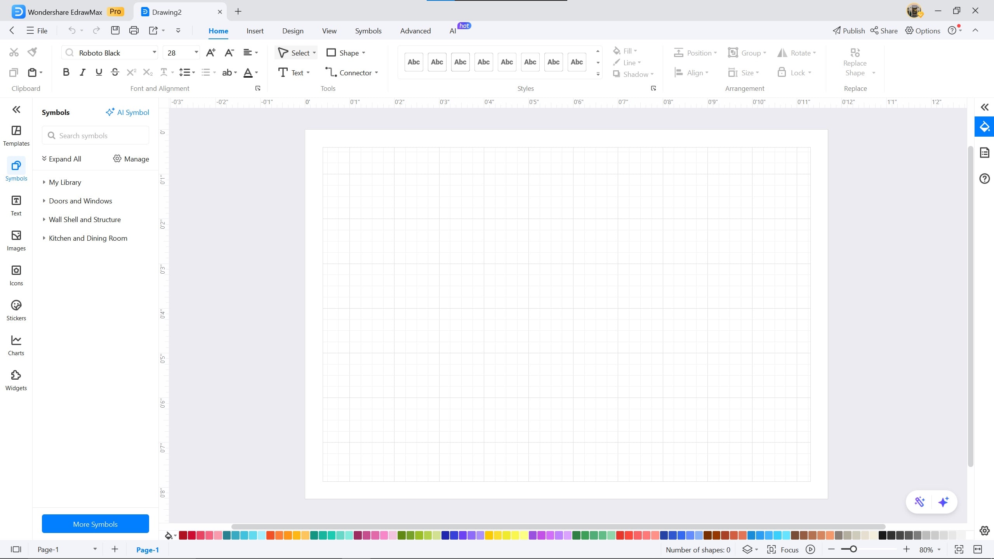Pick the bright red color swatch
The width and height of the screenshot is (994, 559).
pyautogui.click(x=620, y=536)
